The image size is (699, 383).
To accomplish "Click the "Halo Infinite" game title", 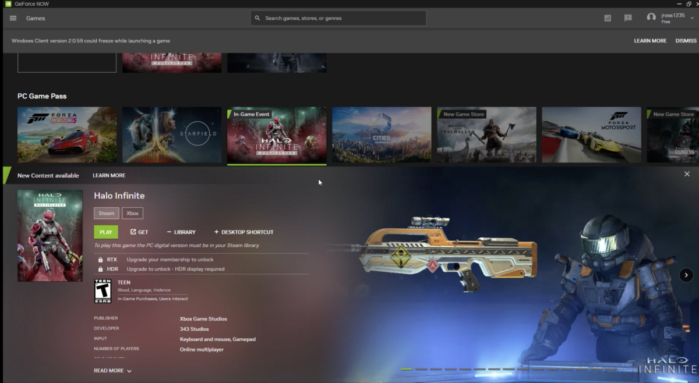I will coord(119,196).
